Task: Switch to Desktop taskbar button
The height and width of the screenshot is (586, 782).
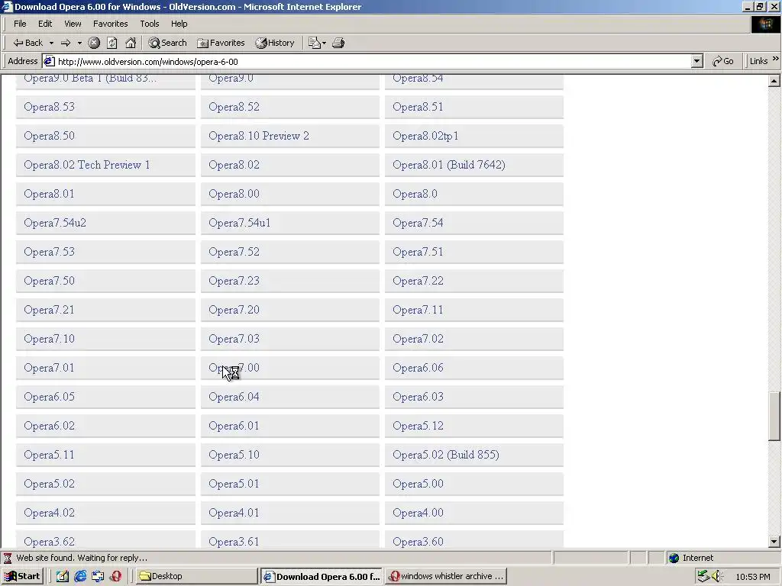Action: [x=196, y=576]
